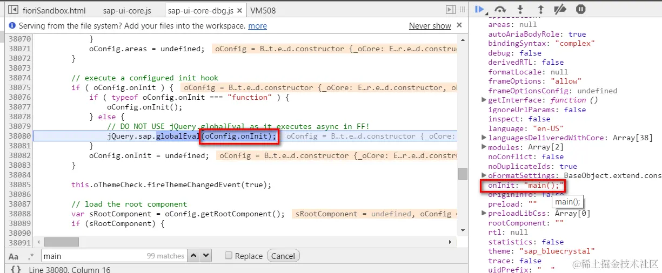Show the file navigator pane
This screenshot has width=662, height=273.
pyautogui.click(x=14, y=10)
